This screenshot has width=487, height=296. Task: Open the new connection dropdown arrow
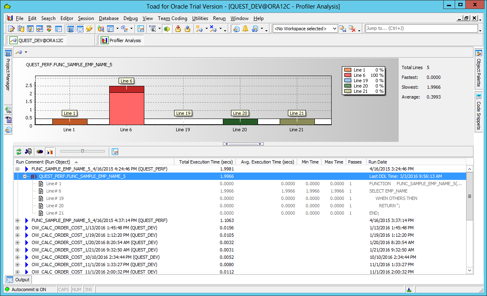coord(206,29)
